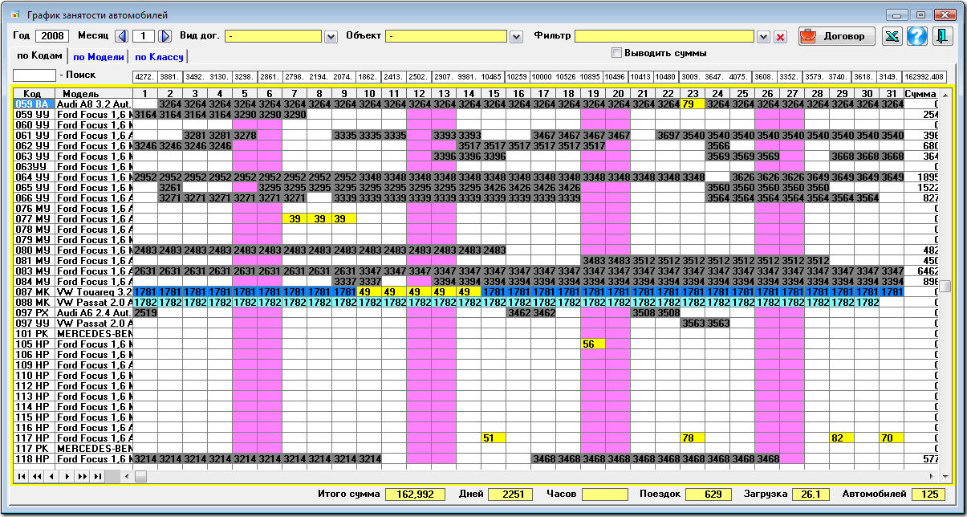Clear the filter with the red X
Screen dimensions: 967x517
point(780,37)
